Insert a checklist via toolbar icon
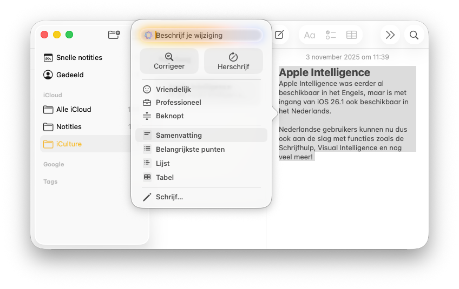Image resolution: width=459 pixels, height=289 pixels. (331, 35)
